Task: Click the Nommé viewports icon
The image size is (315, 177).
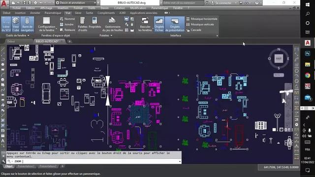Action: pyautogui.click(x=67, y=19)
